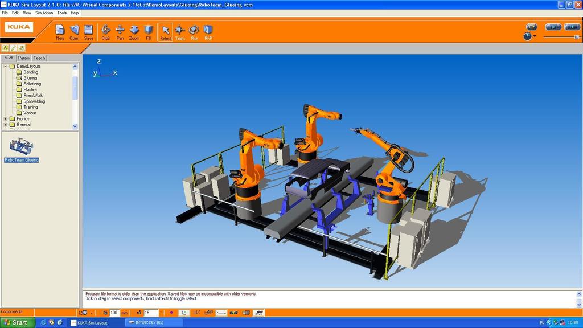Screen dimensions: 583x328
Task: Click the double-box icon right of the line toggle
Action: point(233,313)
